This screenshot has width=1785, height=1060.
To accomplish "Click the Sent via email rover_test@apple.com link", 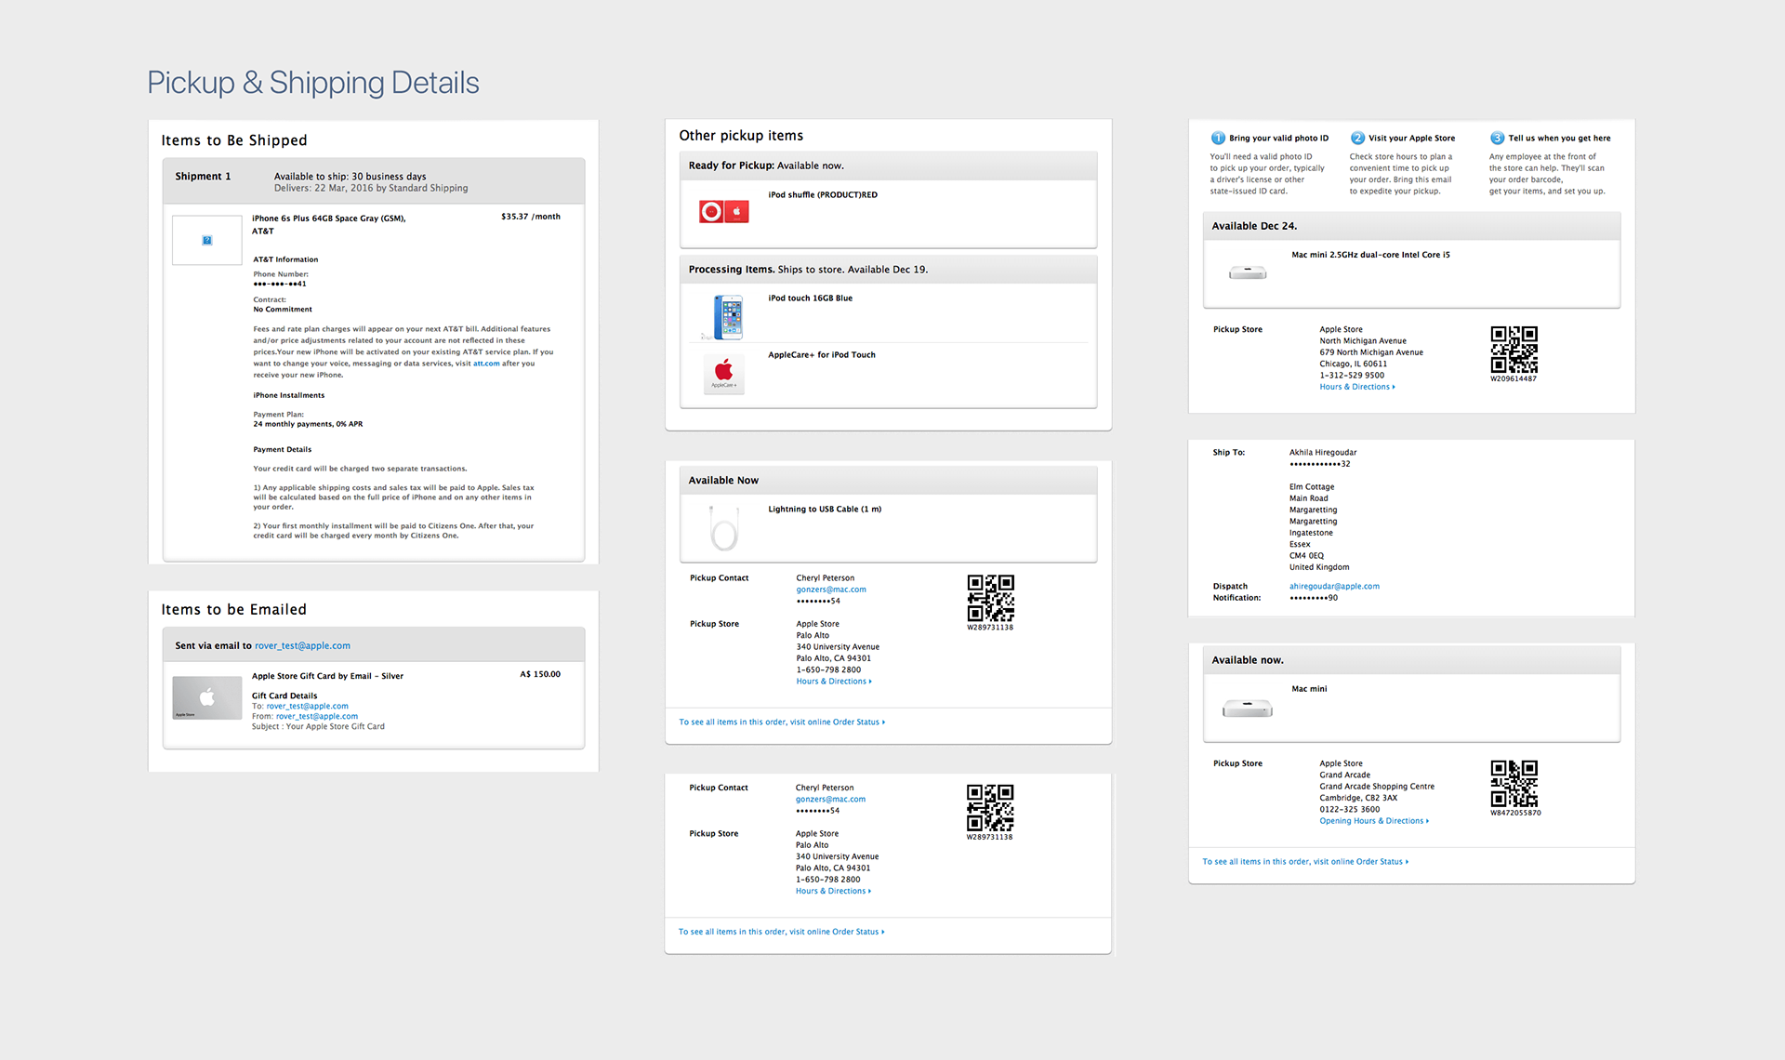I will coord(302,645).
